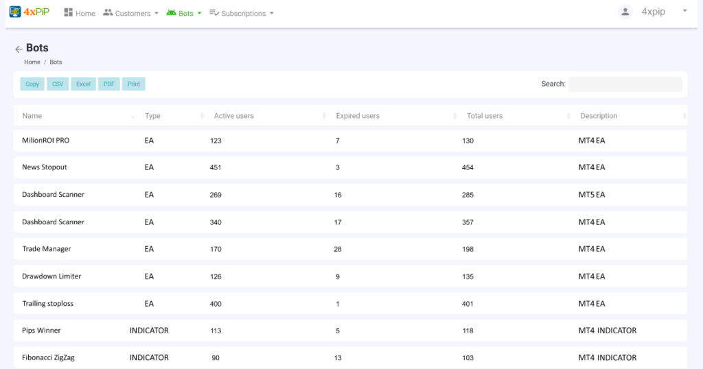Click the 4xPIP logo icon
Viewport: 703px width, 369px height.
[15, 12]
